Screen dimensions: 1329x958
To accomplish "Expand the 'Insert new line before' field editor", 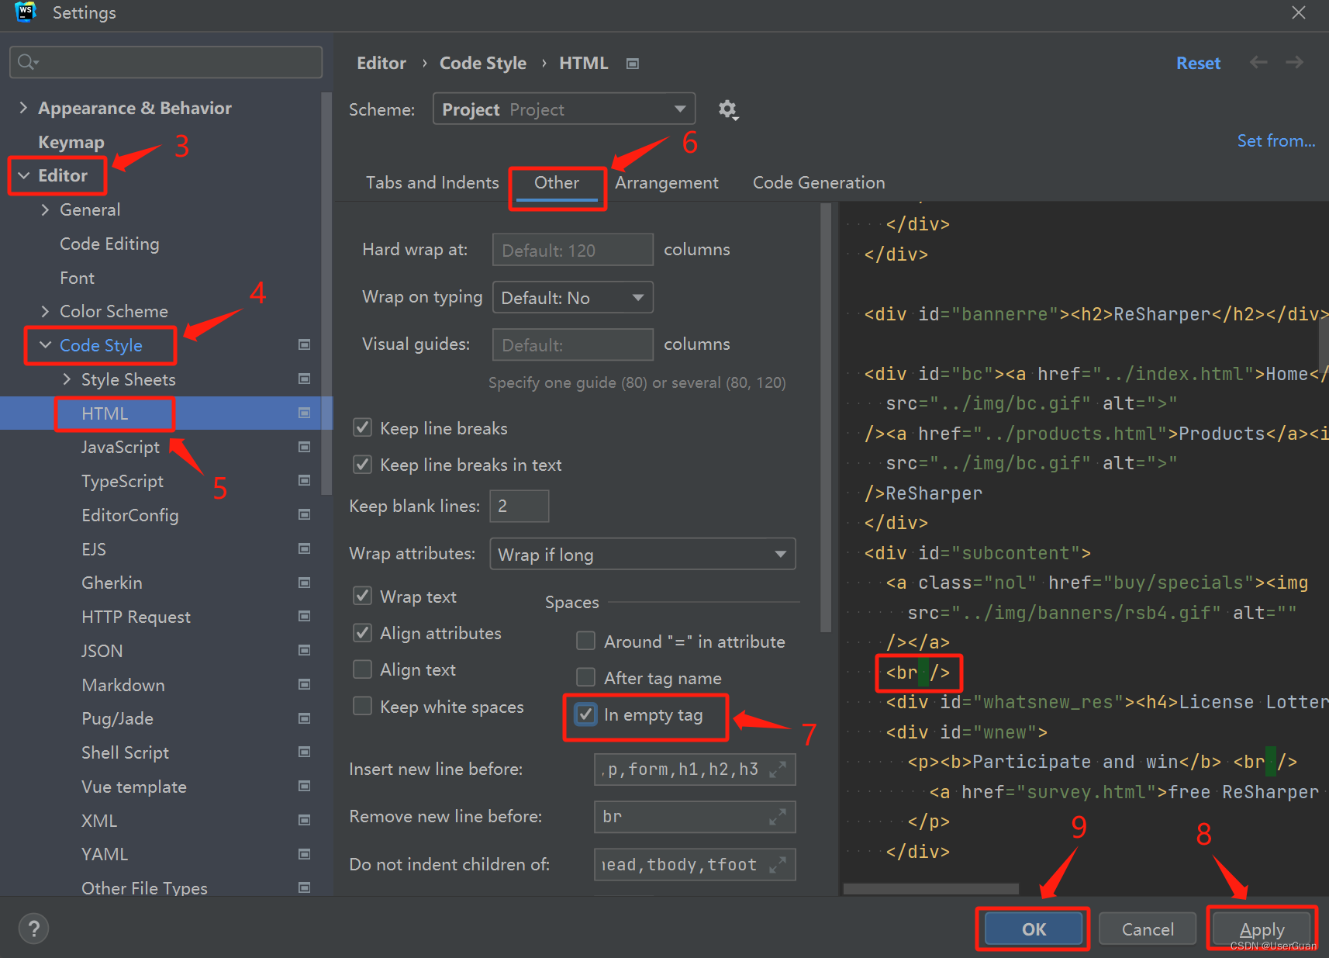I will (778, 769).
